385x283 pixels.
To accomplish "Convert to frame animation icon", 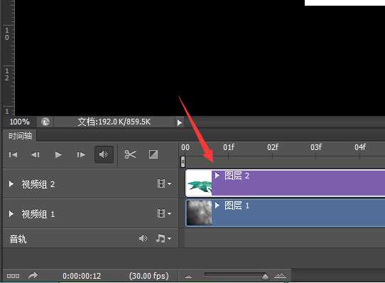I will 13,276.
